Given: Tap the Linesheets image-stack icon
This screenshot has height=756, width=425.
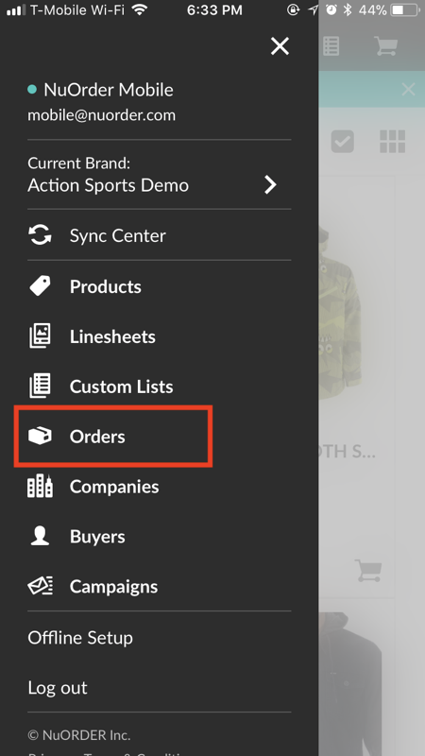Looking at the screenshot, I should pyautogui.click(x=40, y=336).
